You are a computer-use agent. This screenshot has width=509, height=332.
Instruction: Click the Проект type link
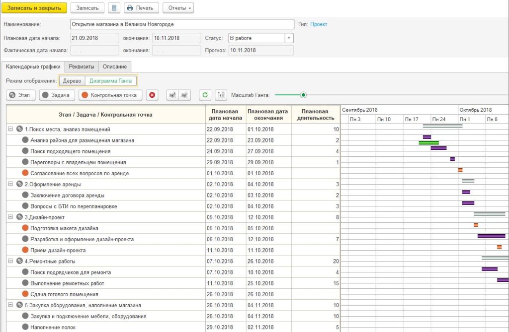pyautogui.click(x=319, y=24)
